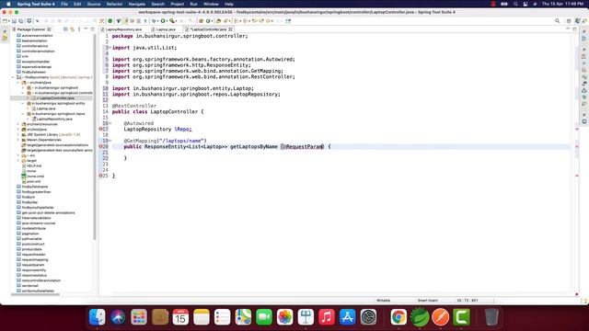Maximize the editor area
Viewport: 589px width, 331px height.
[x=574, y=29]
